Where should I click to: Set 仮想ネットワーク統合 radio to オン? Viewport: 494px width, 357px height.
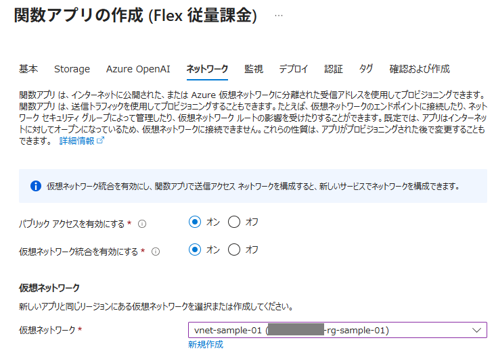[195, 249]
